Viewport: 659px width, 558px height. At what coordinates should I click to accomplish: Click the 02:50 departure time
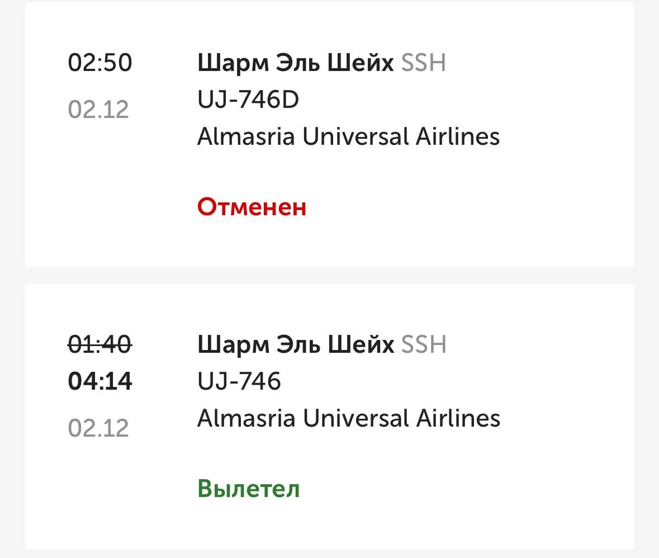pyautogui.click(x=100, y=62)
